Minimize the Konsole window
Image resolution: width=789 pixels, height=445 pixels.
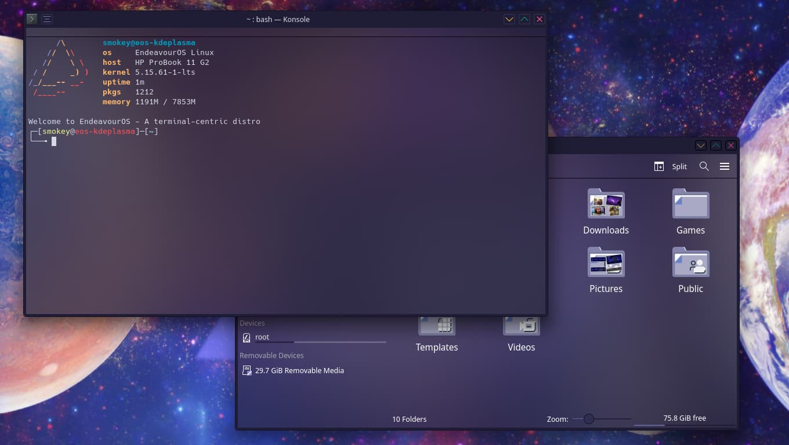(x=509, y=19)
